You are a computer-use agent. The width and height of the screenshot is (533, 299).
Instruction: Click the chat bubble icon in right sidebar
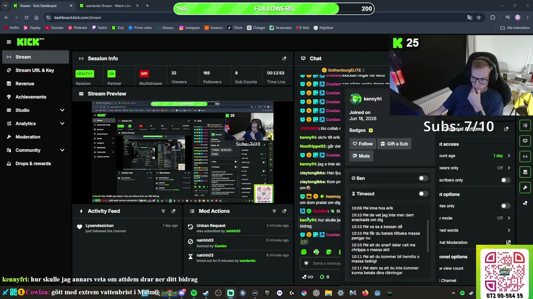525,141
